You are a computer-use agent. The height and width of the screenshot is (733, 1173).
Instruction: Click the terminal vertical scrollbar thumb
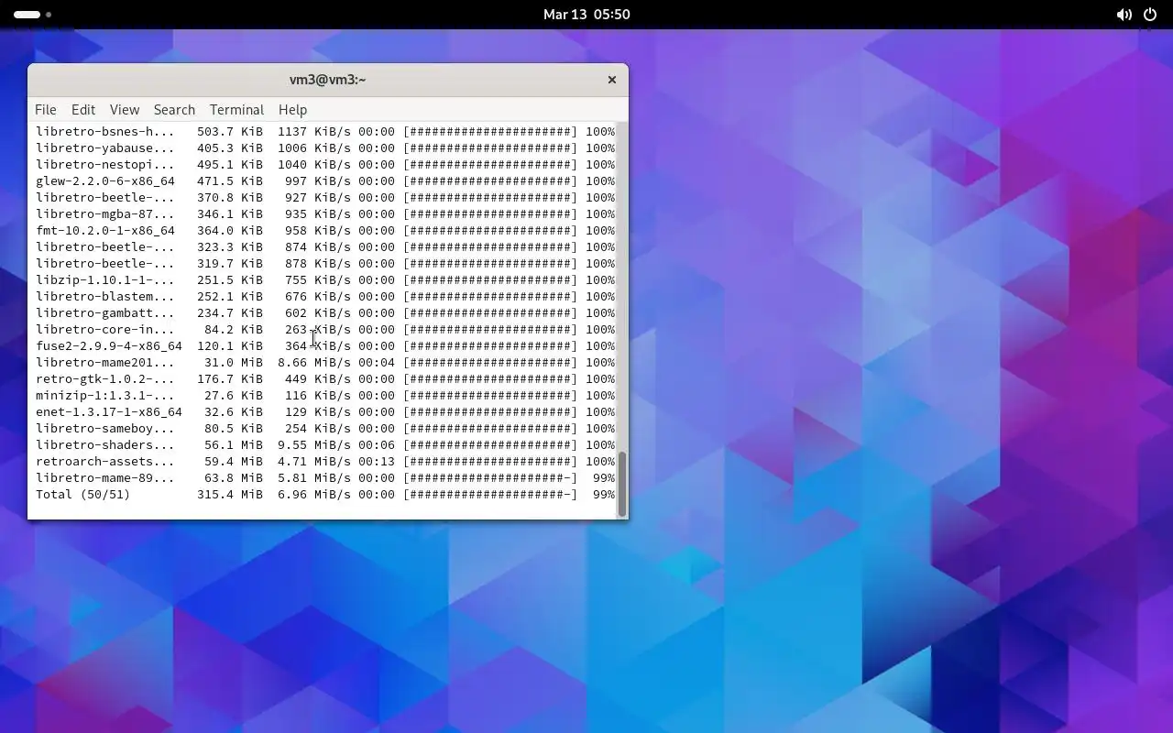tap(621, 484)
